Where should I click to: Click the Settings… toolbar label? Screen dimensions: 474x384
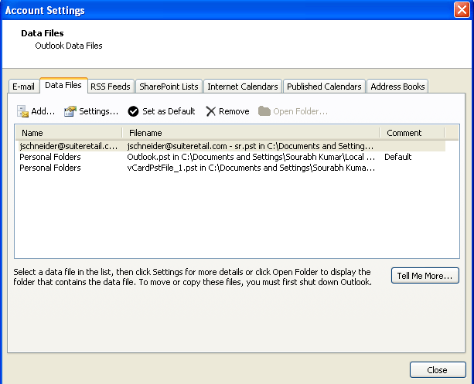(98, 111)
